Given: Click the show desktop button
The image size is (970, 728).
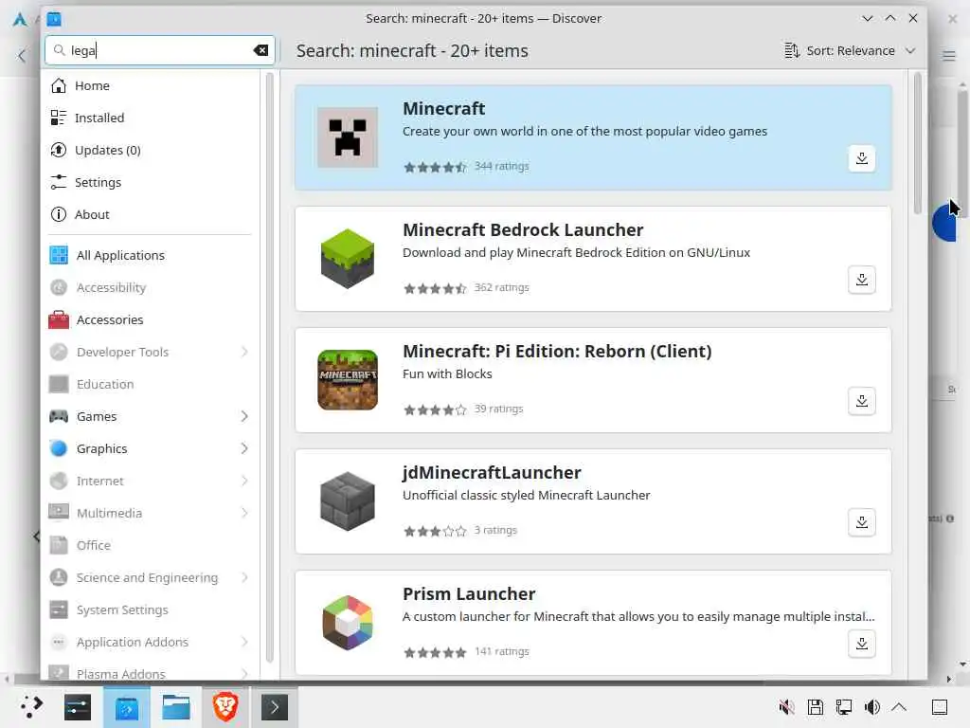Looking at the screenshot, I should 940,707.
